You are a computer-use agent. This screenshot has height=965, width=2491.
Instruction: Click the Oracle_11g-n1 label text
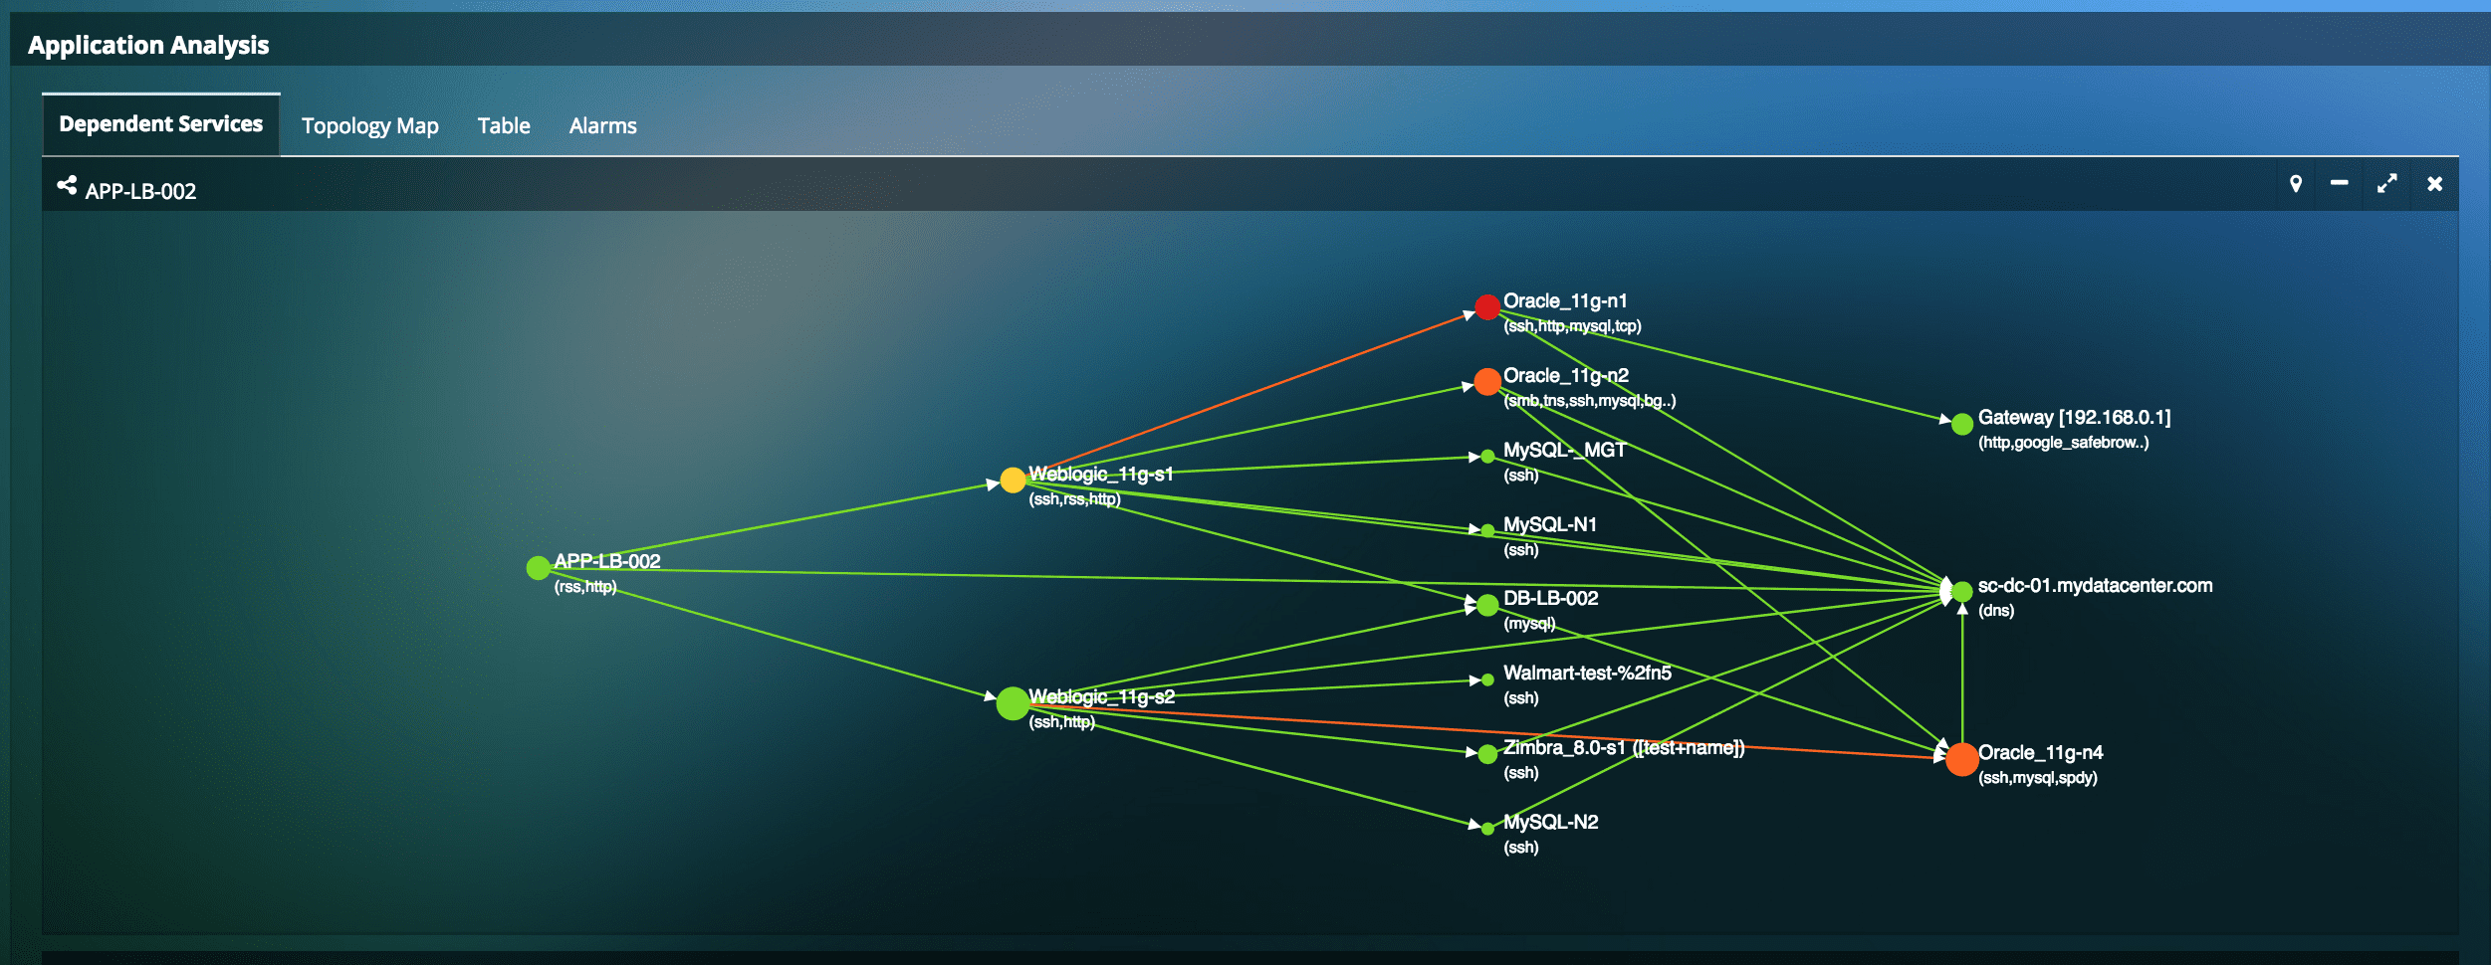[1564, 301]
